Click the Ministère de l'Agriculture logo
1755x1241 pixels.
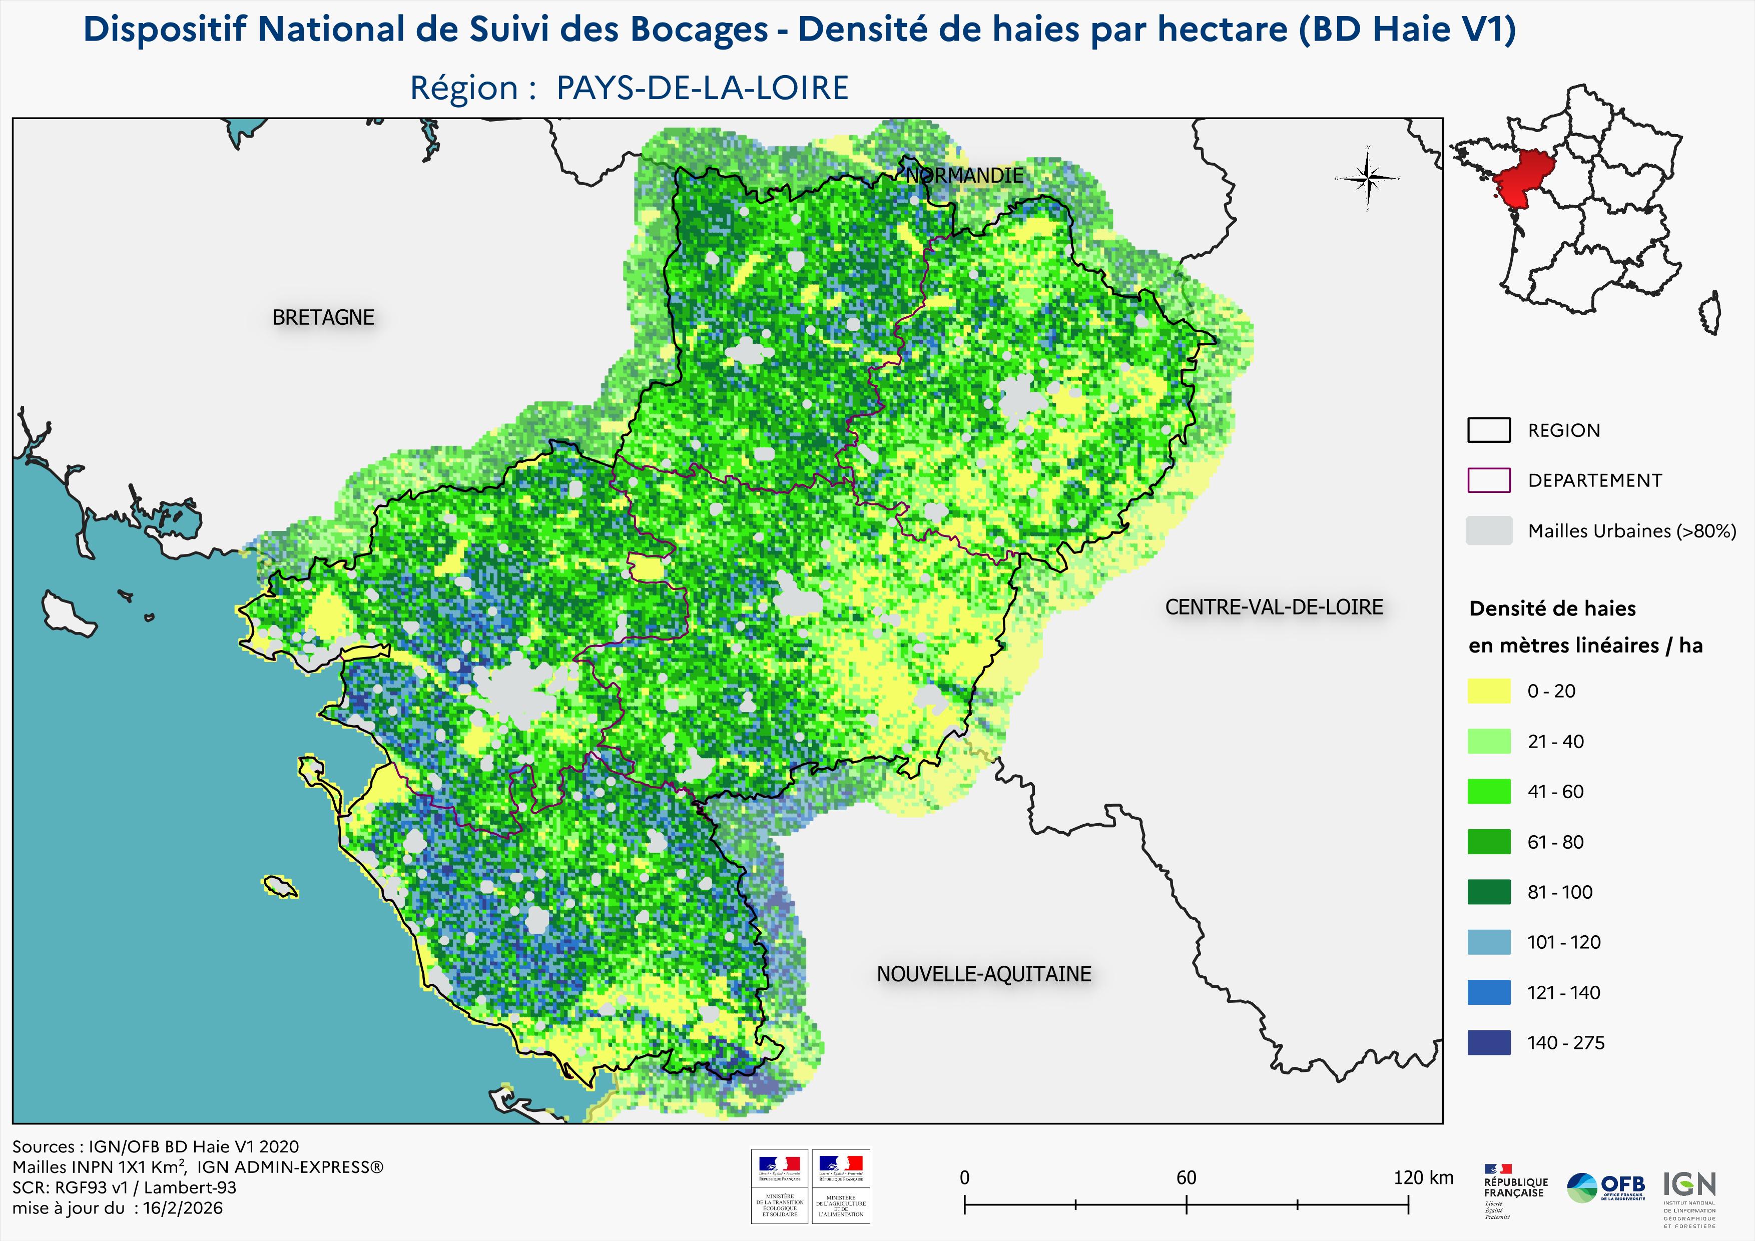pos(841,1186)
